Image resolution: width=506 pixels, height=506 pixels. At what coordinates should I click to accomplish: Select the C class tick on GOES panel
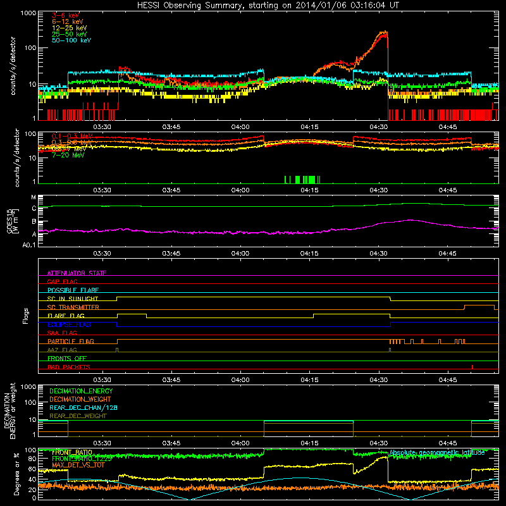[34, 209]
